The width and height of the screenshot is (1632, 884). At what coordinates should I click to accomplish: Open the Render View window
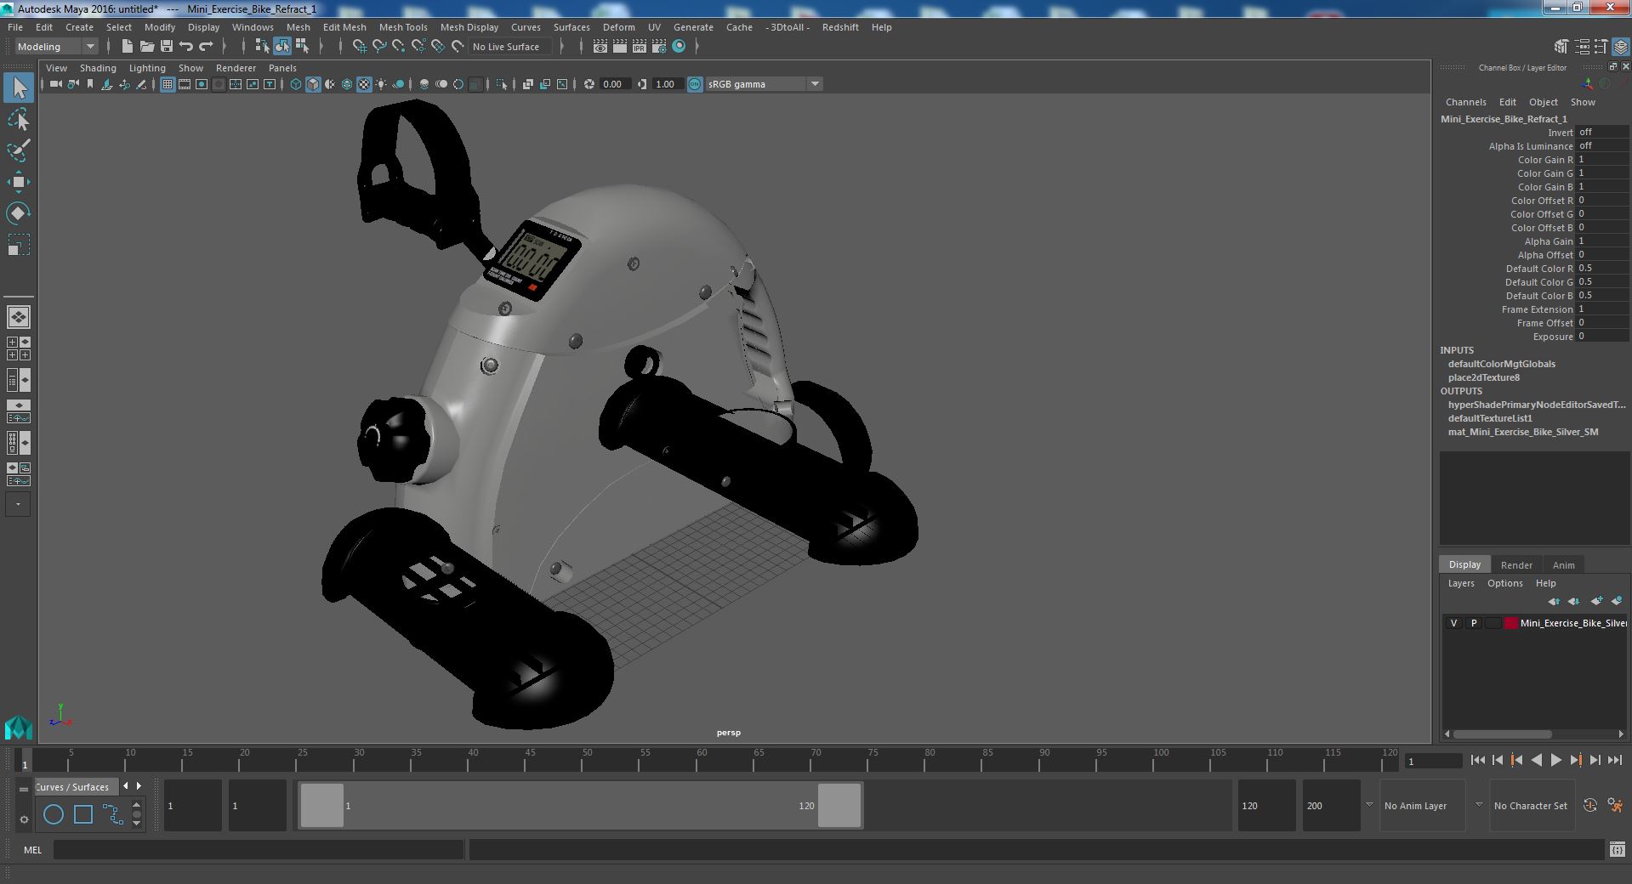600,47
